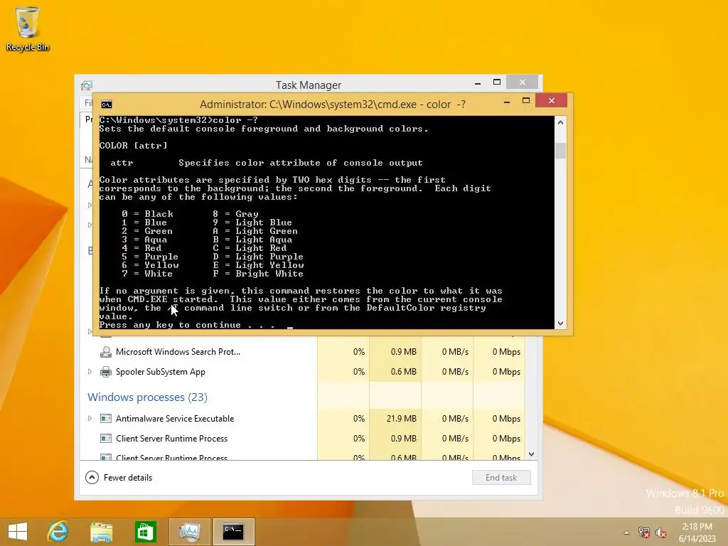Click the Command Prompt taskbar button
This screenshot has width=728, height=546.
[233, 532]
